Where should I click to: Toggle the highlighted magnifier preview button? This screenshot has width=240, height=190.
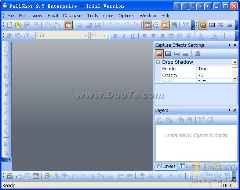(x=68, y=25)
